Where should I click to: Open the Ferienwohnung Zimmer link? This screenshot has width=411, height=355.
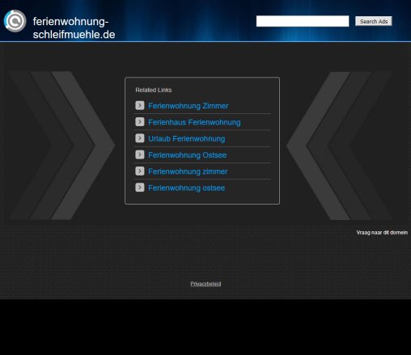(189, 106)
